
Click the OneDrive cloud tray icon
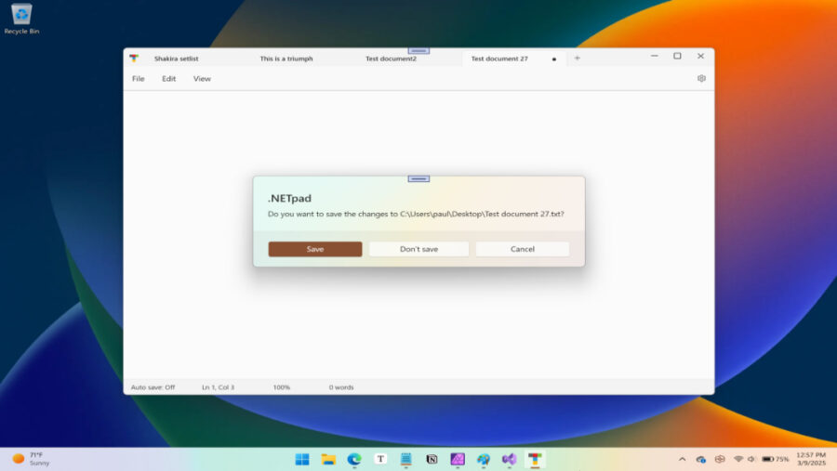701,459
